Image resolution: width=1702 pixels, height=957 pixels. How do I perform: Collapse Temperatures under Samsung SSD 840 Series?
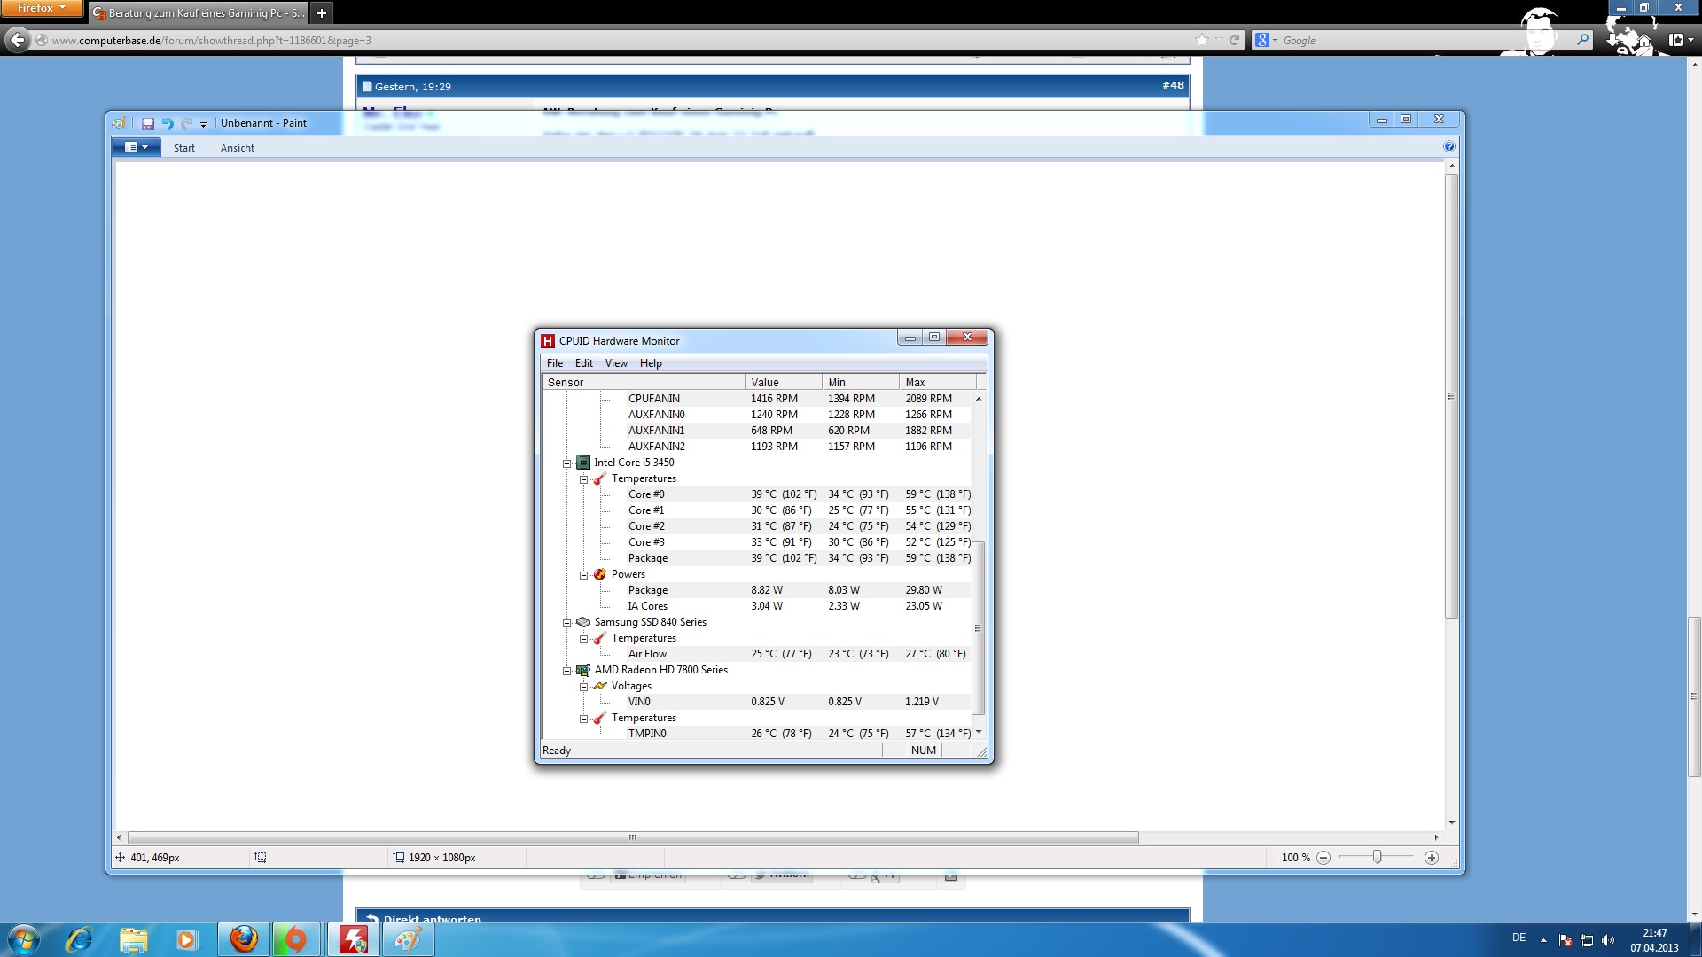click(584, 639)
